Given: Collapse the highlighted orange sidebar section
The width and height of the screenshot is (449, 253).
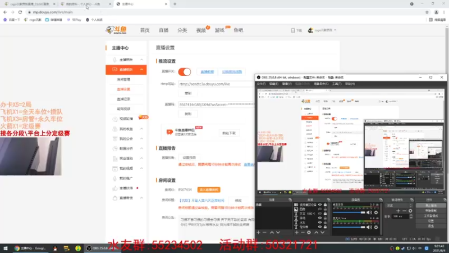Looking at the screenshot, I should 141,69.
